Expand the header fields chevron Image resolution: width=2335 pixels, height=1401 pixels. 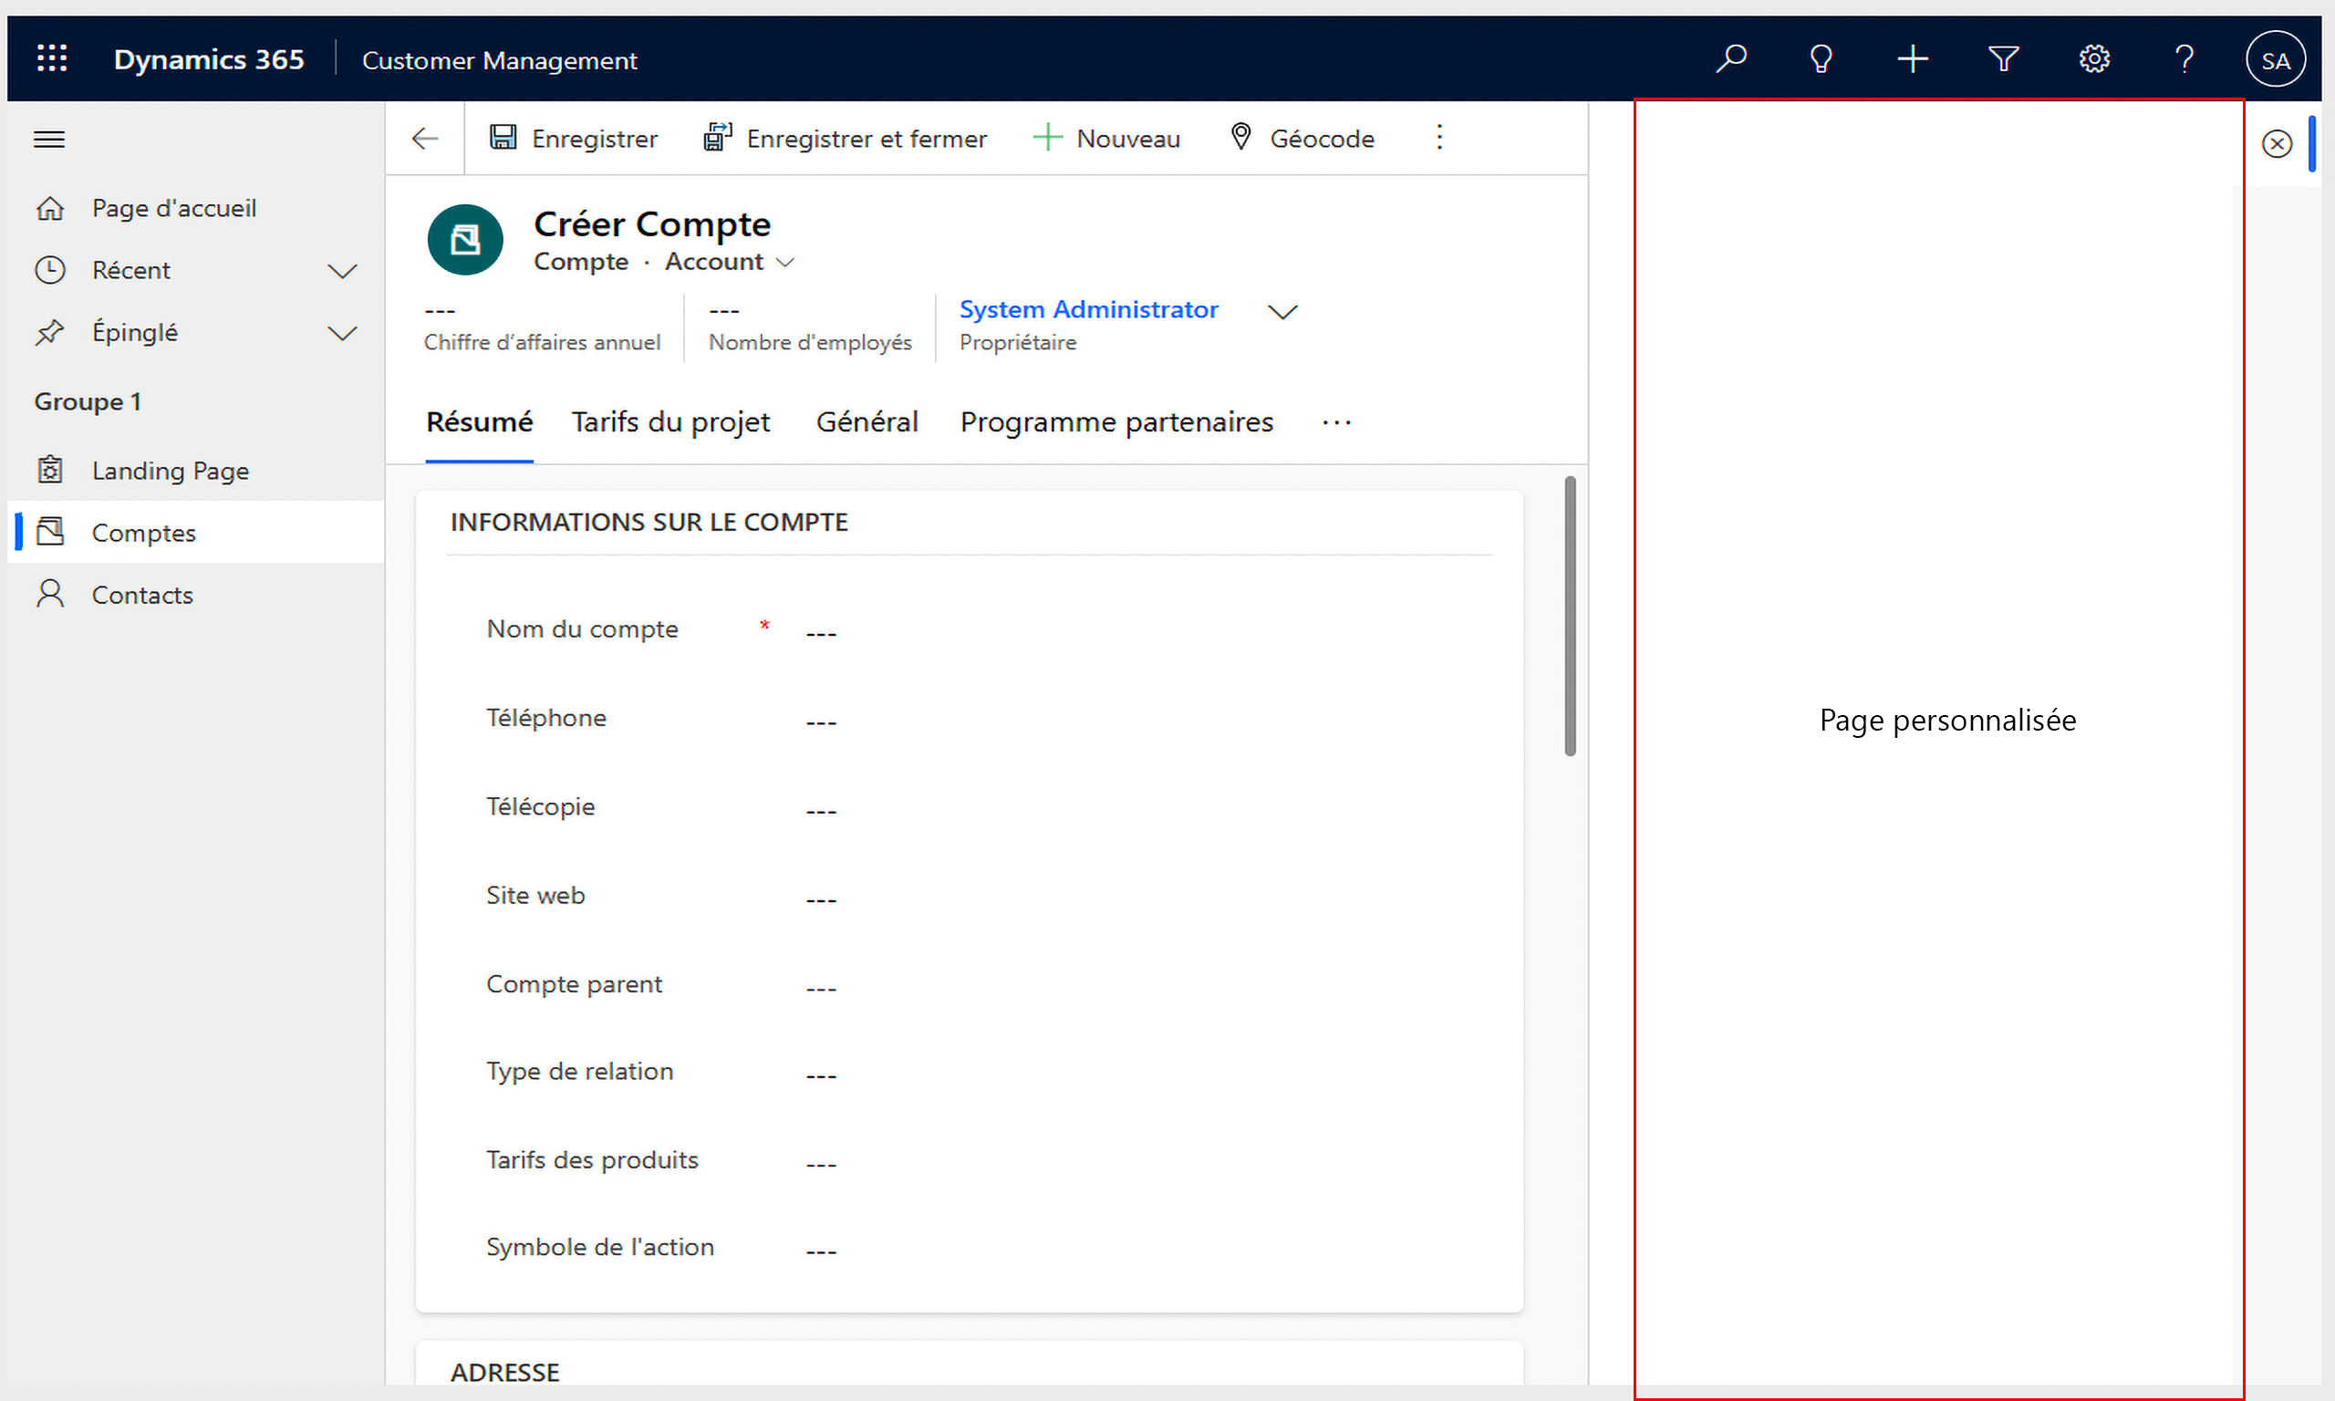[1282, 312]
